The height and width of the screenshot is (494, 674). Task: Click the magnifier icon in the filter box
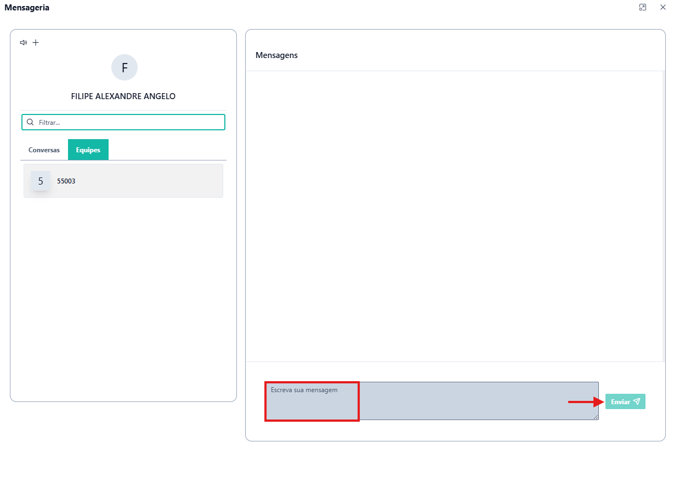(x=30, y=122)
